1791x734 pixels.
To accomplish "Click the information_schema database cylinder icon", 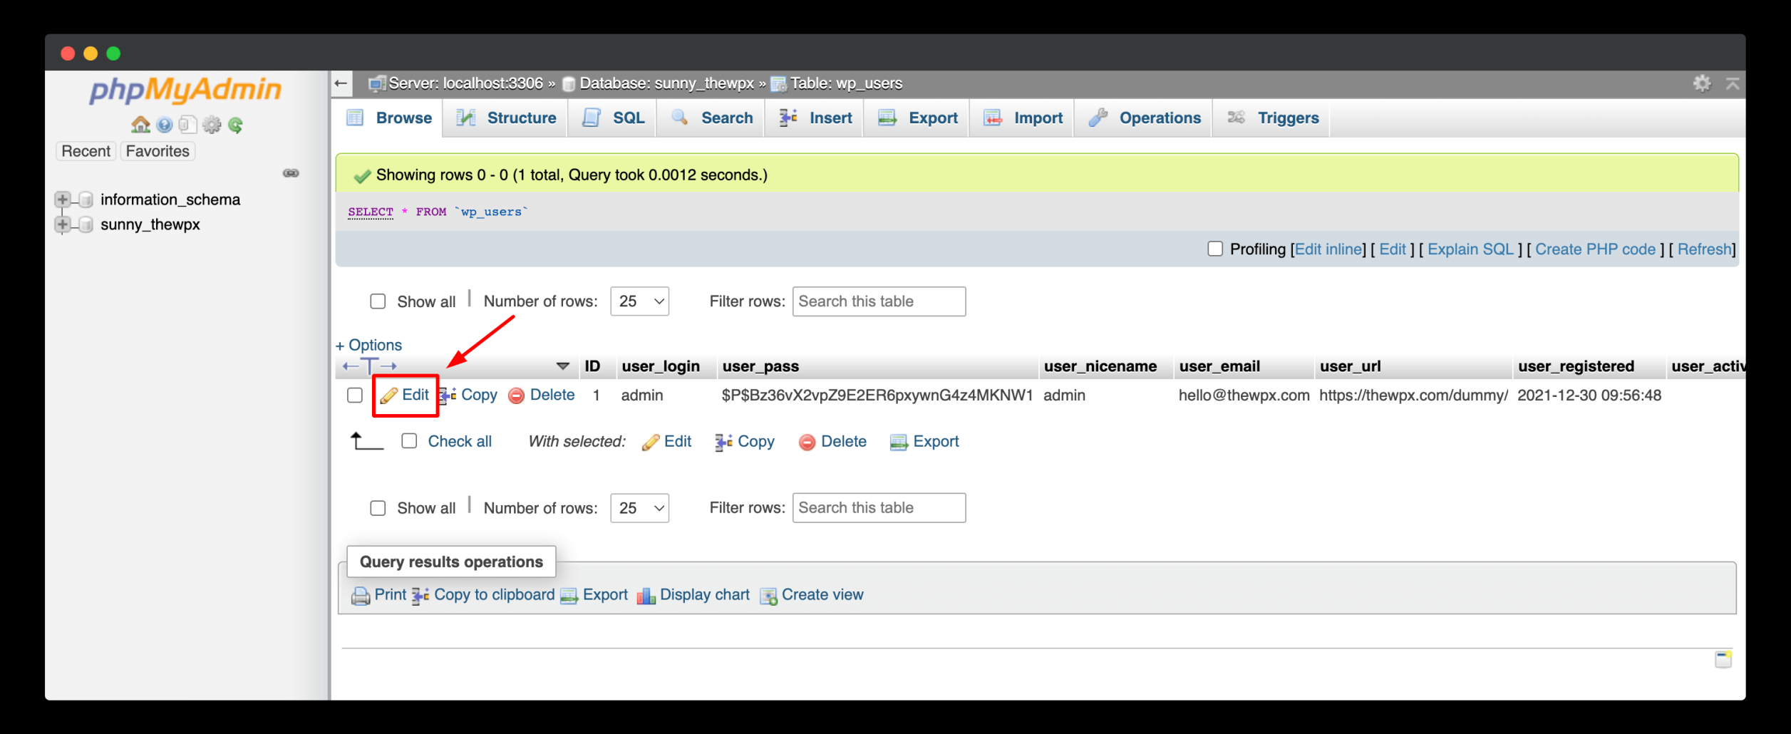I will (x=86, y=200).
